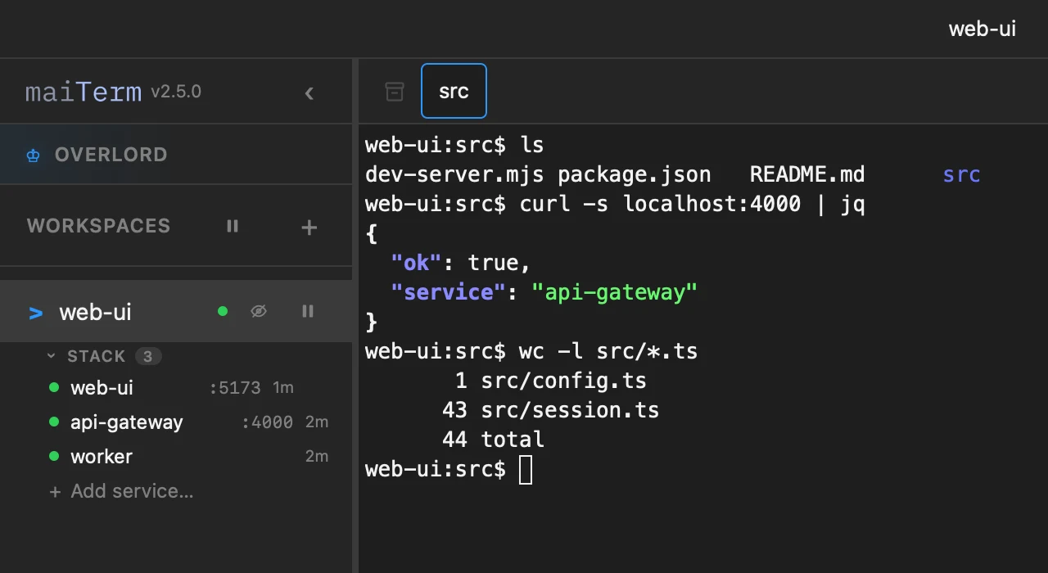Toggle visibility eye on web-ui workspace
The image size is (1048, 573).
coord(259,311)
